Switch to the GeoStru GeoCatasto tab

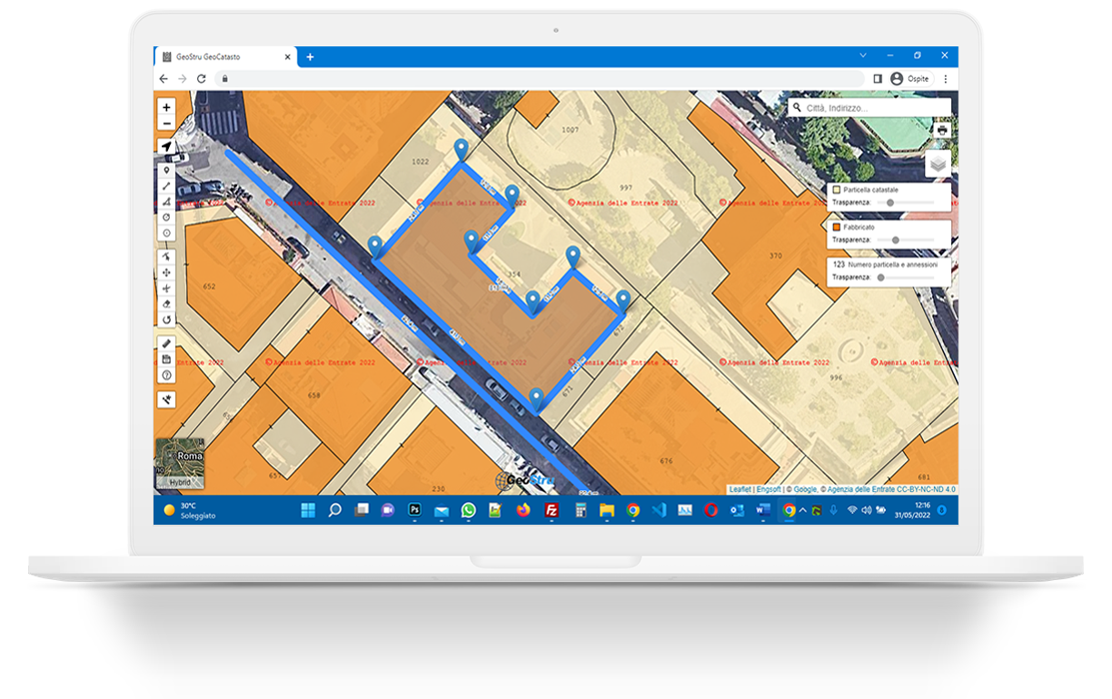point(218,55)
